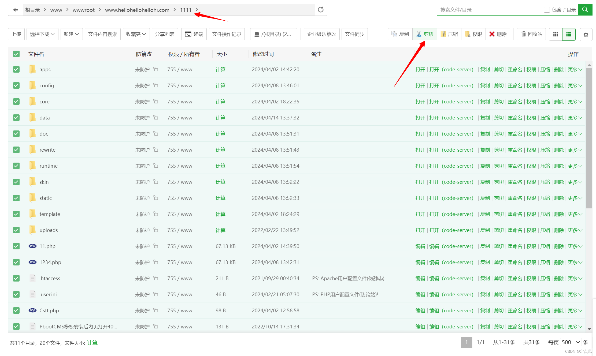Expand 更多 menu for apps row
Viewport: 596px width, 356px height.
(x=575, y=69)
